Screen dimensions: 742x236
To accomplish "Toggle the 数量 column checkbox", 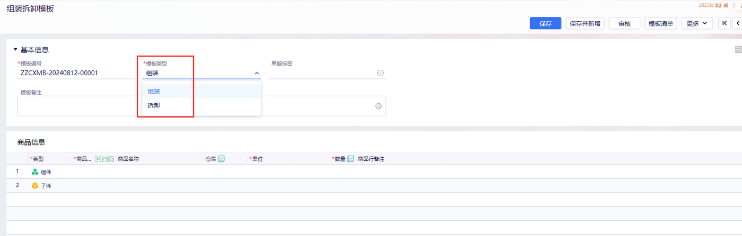I will coord(350,159).
